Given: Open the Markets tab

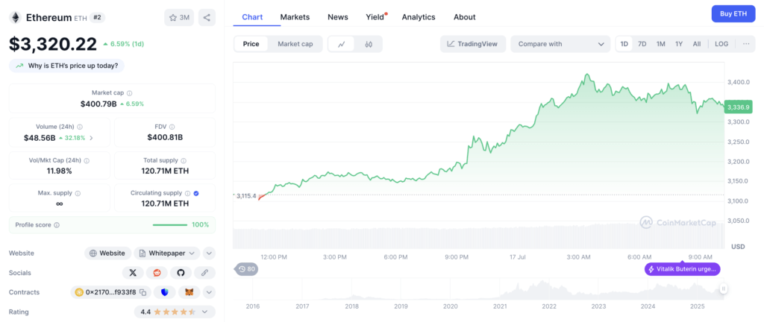Looking at the screenshot, I should (295, 17).
